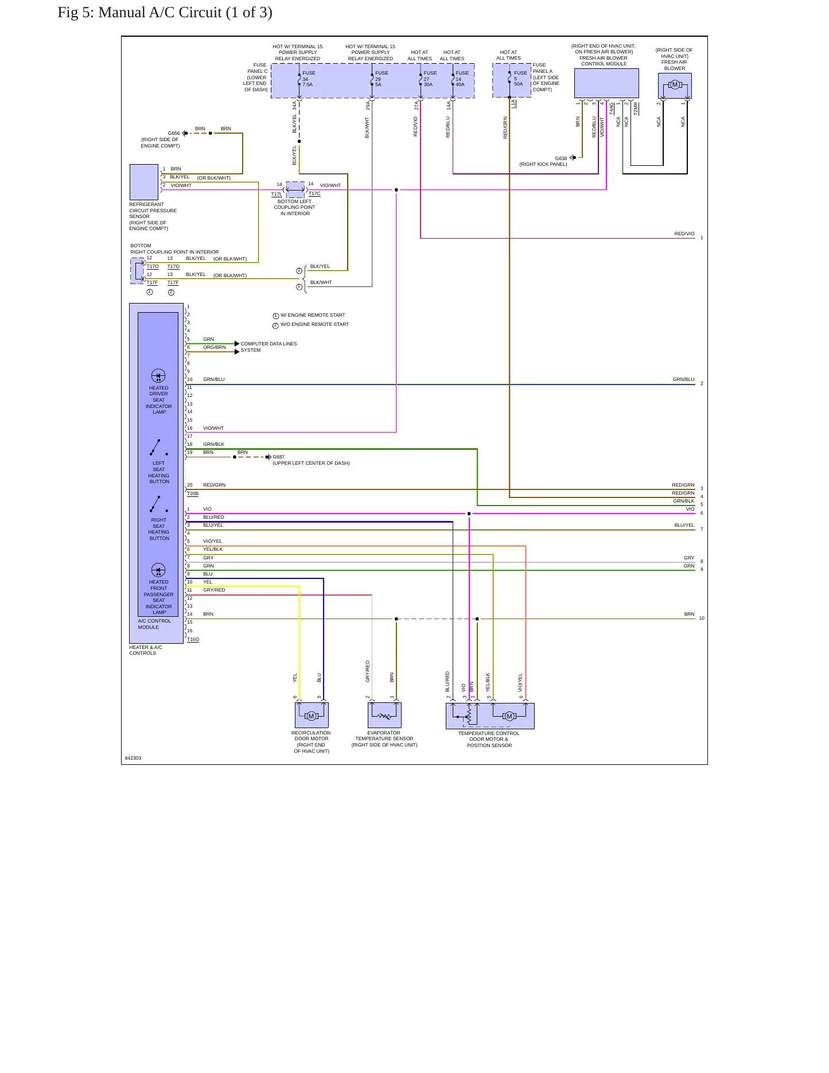This screenshot has width=829, height=1073.
Task: Select the T17L/T17C bottom left coupling box
Action: (x=295, y=189)
